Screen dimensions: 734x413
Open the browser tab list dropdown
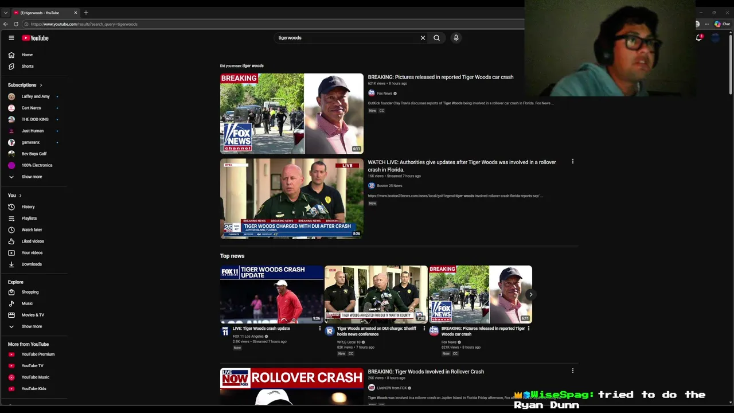click(x=5, y=13)
